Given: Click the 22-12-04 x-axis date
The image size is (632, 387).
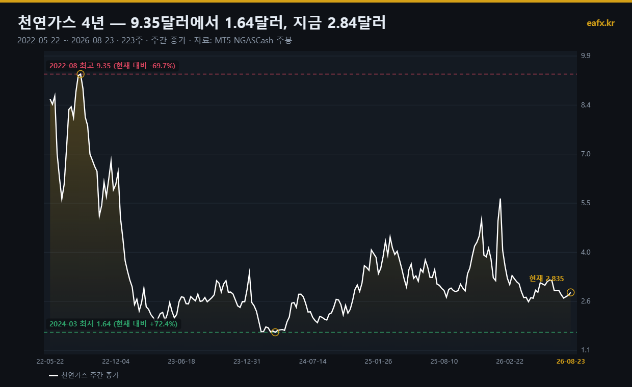Looking at the screenshot, I should coord(116,361).
